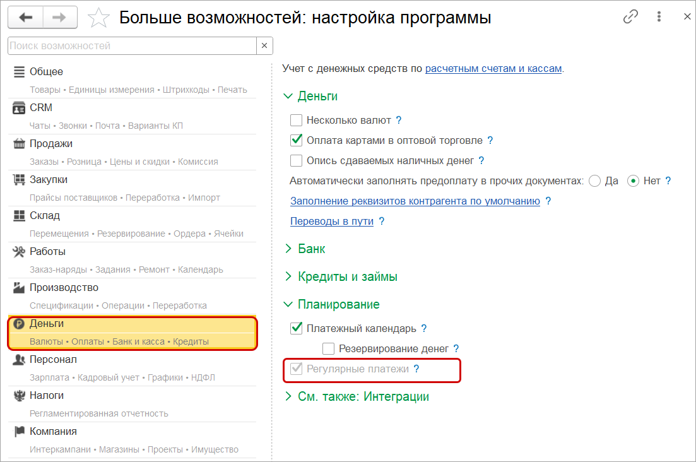Viewport: 696px width, 462px height.
Task: Open the three-dot more menu
Action: click(659, 17)
